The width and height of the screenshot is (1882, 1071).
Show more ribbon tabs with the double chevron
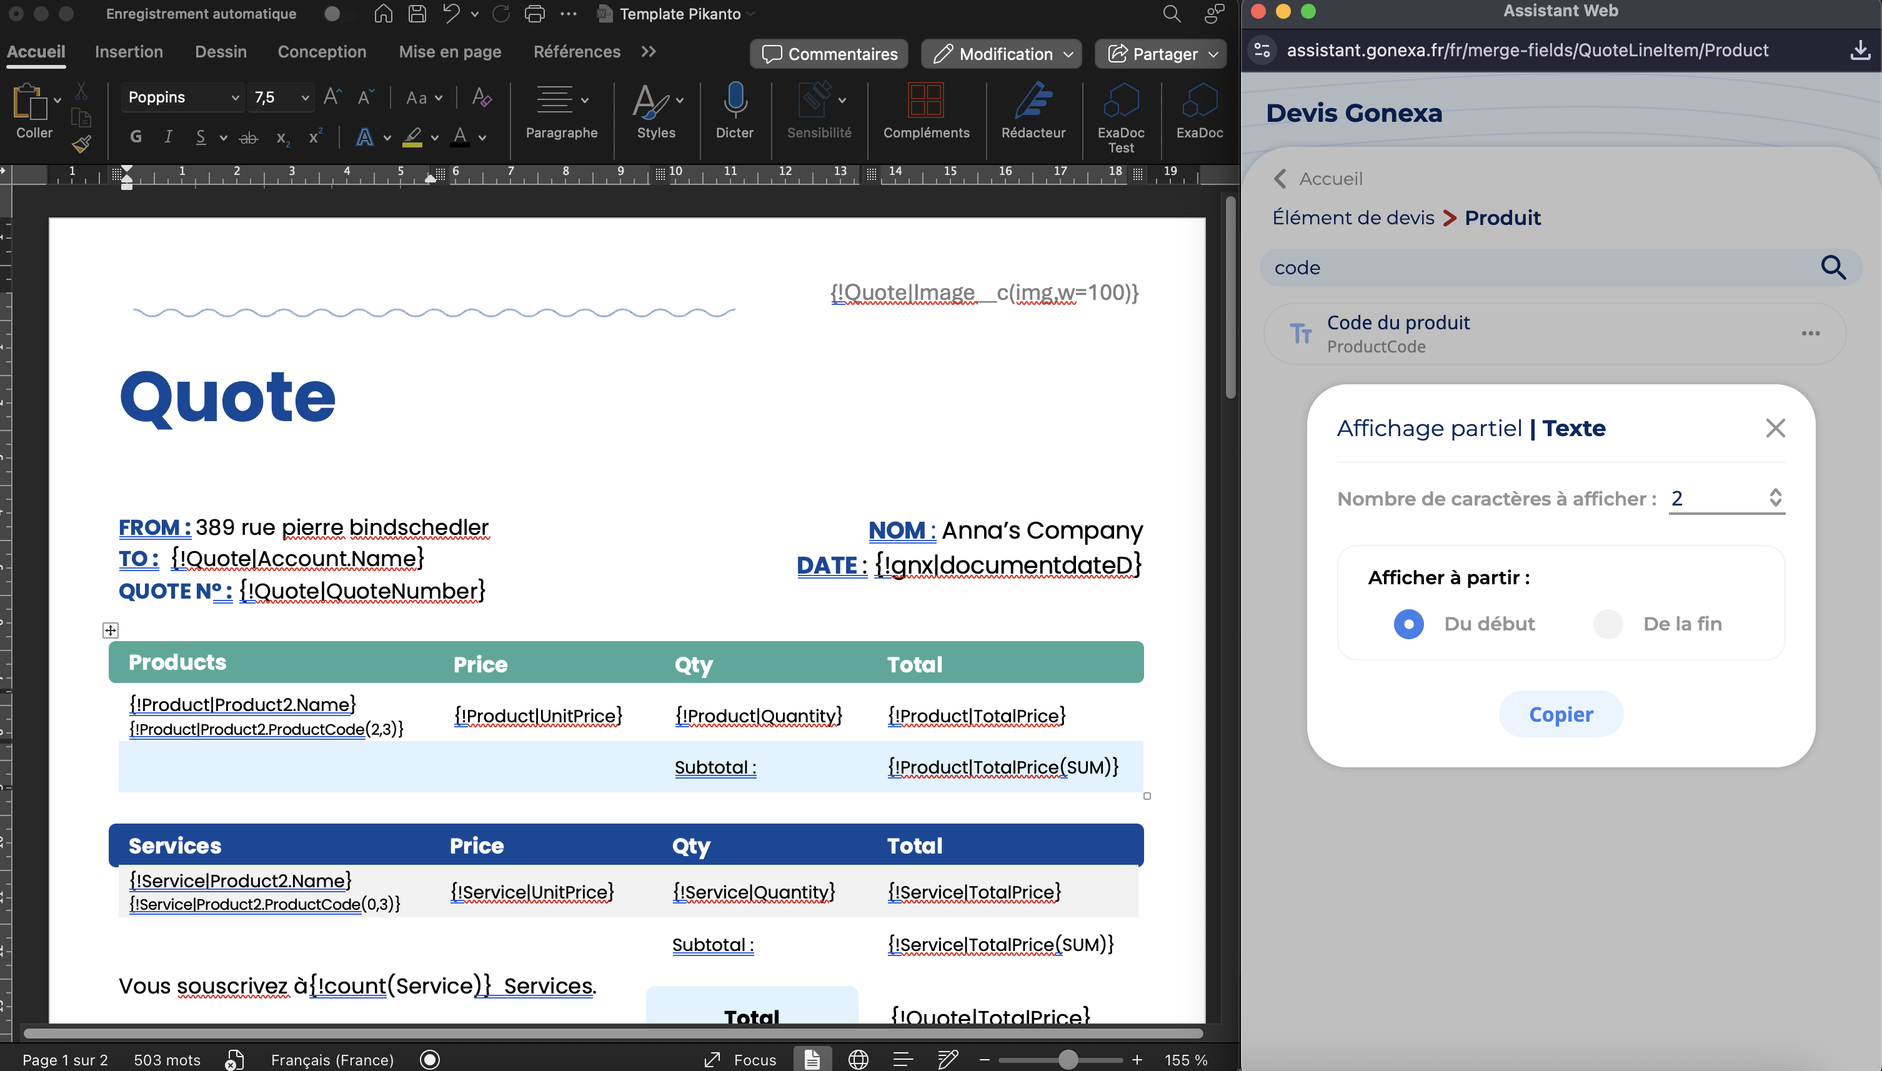click(x=648, y=51)
